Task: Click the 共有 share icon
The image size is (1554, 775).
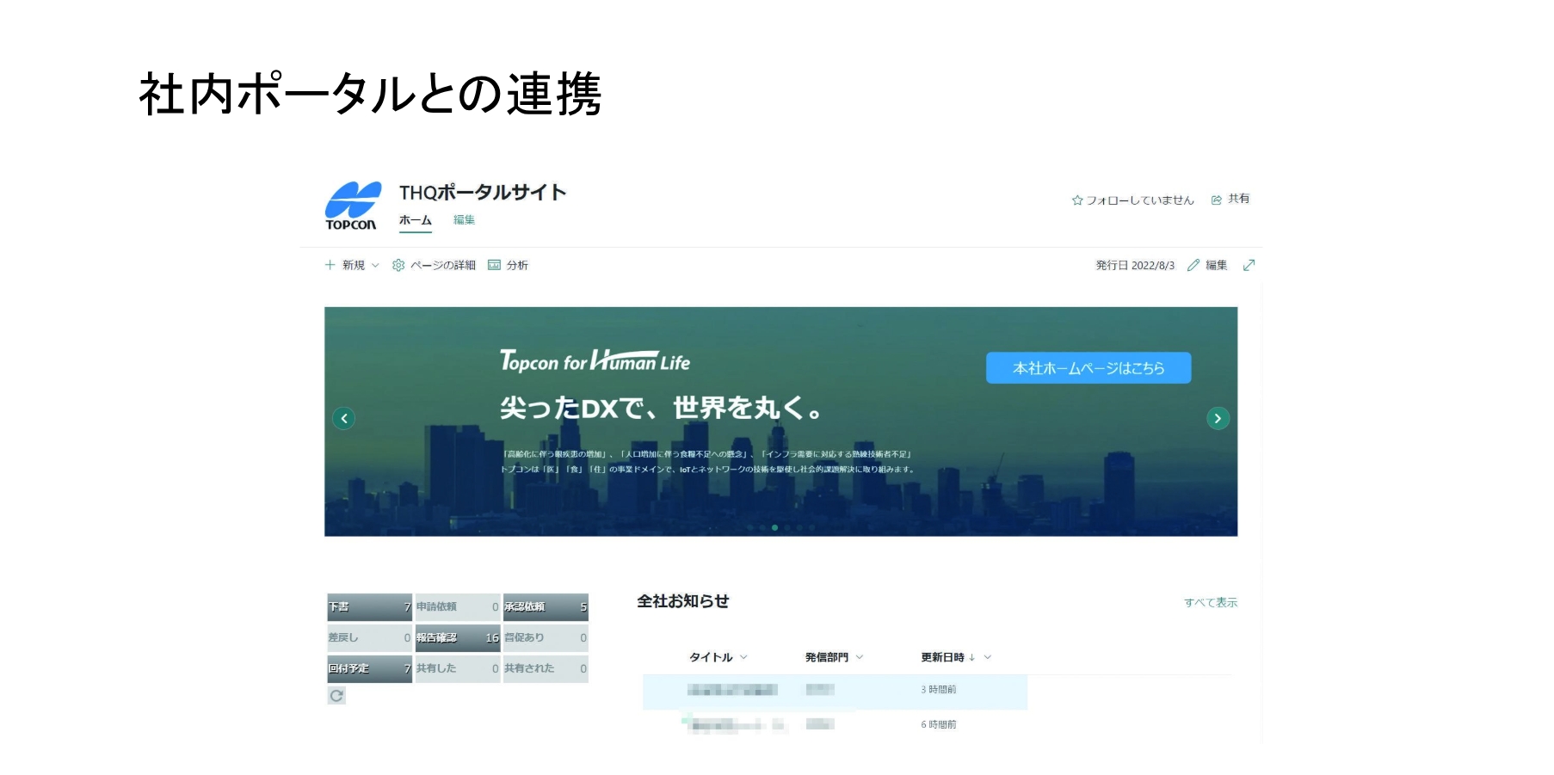Action: (1217, 200)
